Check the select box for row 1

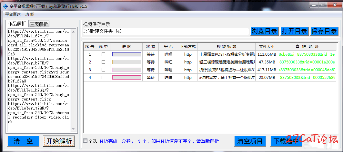coord(103,54)
